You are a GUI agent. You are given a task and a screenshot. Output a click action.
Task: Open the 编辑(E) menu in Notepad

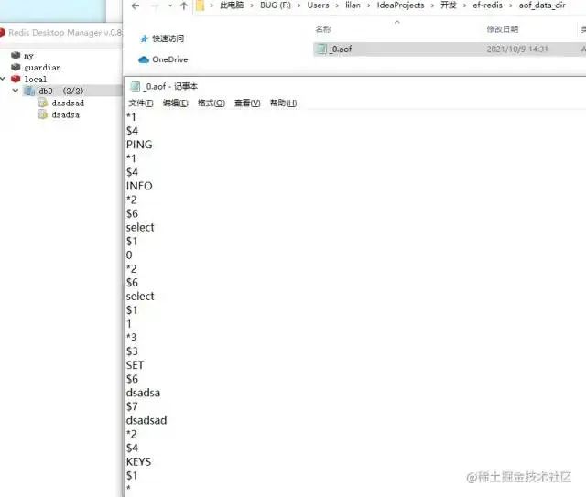coord(175,103)
